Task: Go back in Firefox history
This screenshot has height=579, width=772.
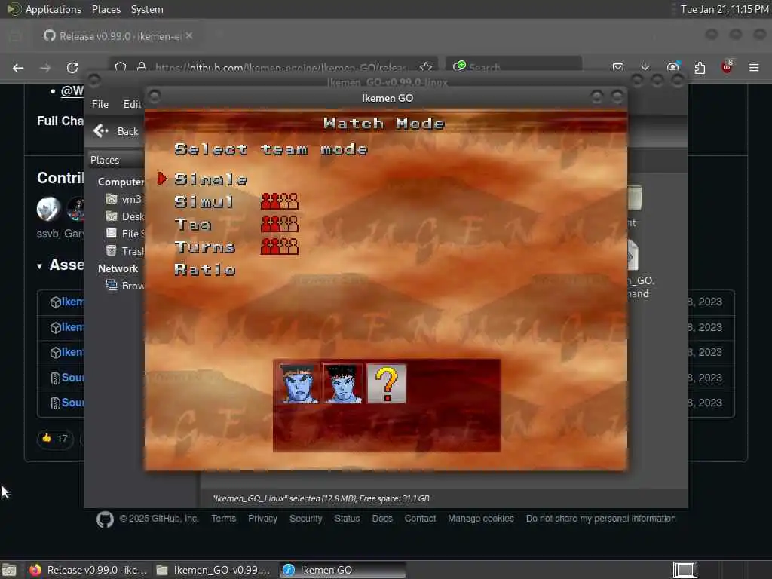Action: pos(18,67)
